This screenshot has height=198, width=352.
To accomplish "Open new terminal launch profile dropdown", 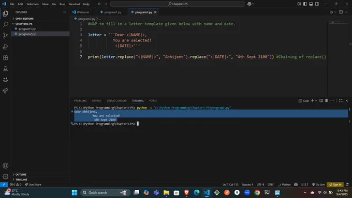I will (x=316, y=101).
